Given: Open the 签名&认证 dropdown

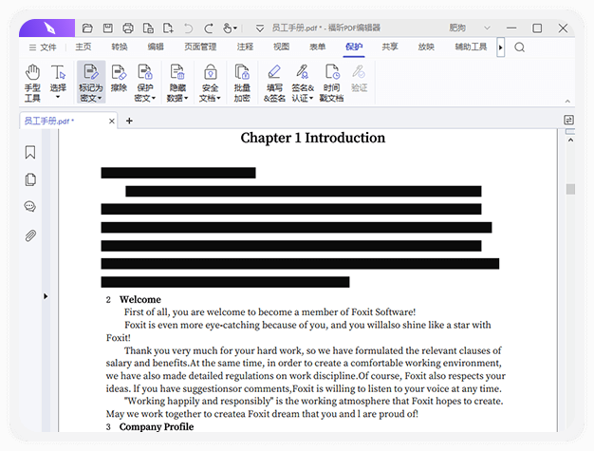Looking at the screenshot, I should (303, 83).
